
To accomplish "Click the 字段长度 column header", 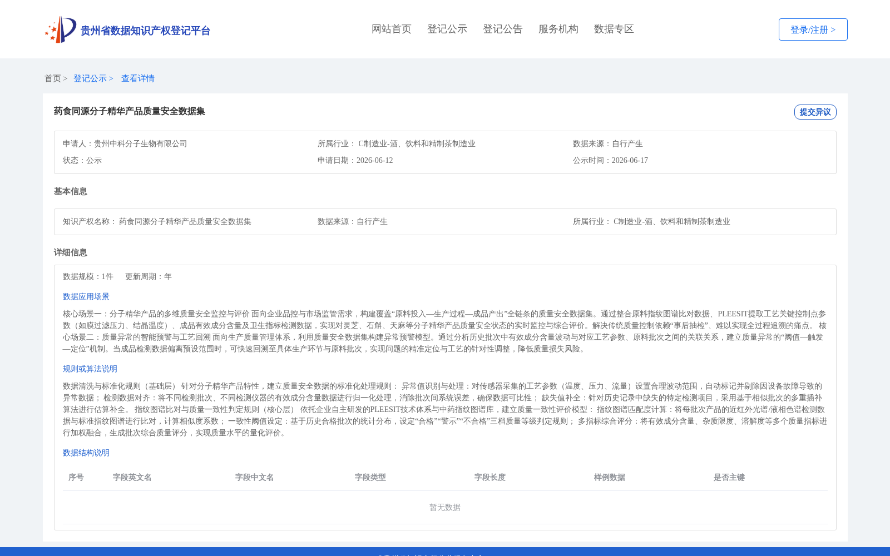I will [490, 477].
